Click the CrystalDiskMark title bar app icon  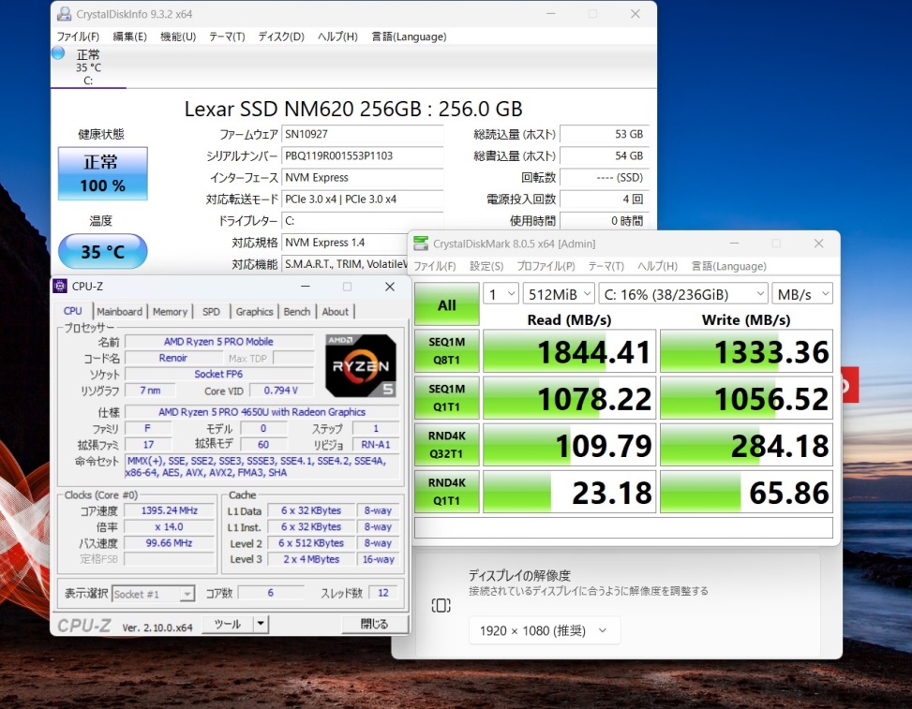[x=421, y=244]
